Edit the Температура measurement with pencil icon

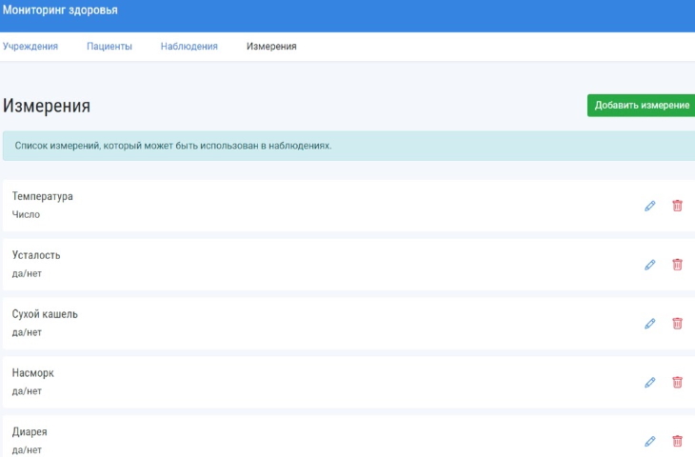point(650,206)
